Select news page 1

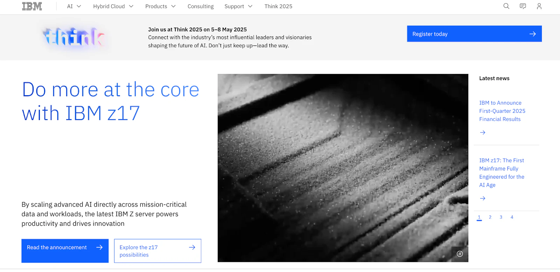point(479,217)
